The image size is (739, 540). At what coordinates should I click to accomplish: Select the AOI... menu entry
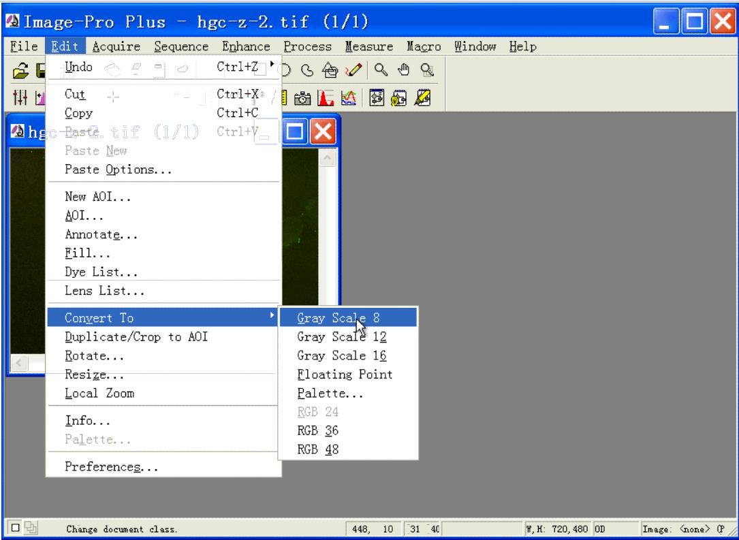point(164,215)
